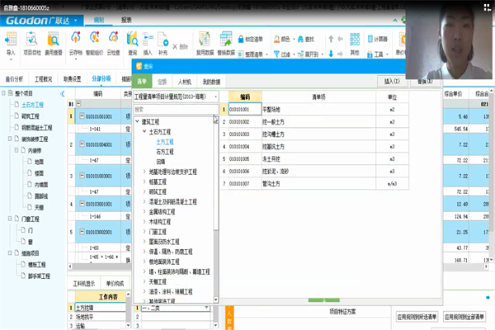Move item up with gray up arrow

[331, 39]
